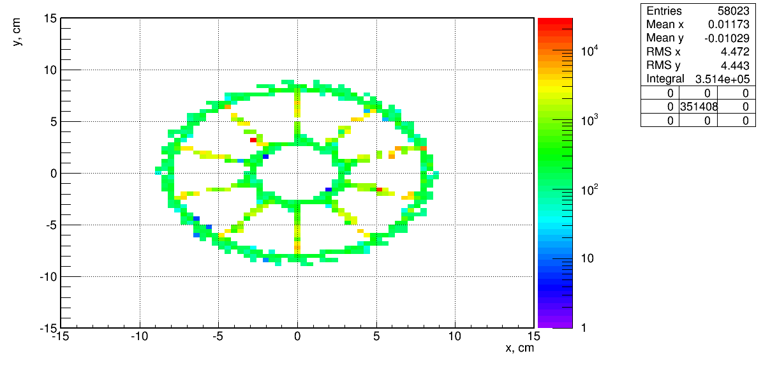The image size is (763, 365).
Task: Click the 351408 center cell of stats grid
Action: pos(698,107)
